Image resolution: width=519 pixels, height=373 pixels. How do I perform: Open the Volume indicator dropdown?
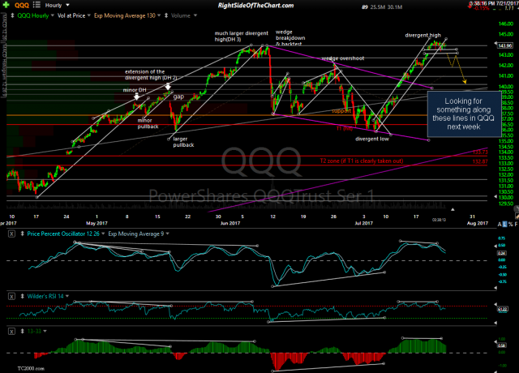click(184, 15)
